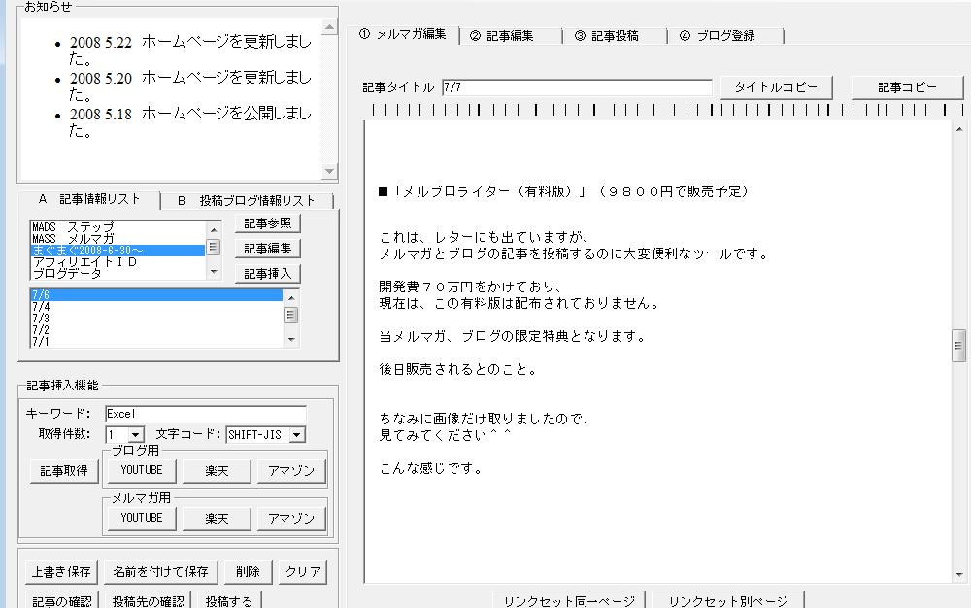The height and width of the screenshot is (608, 971).
Task: Click the 記事参照 button
Action: click(267, 223)
